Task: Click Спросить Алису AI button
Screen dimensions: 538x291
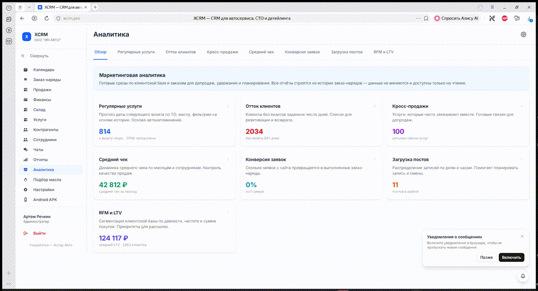Action: point(456,18)
